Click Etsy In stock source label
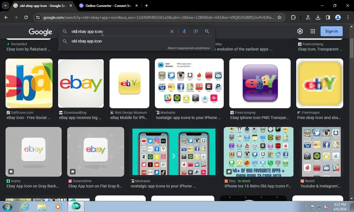 [x=238, y=181]
